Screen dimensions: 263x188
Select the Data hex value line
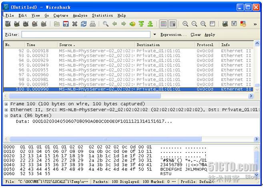94,121
